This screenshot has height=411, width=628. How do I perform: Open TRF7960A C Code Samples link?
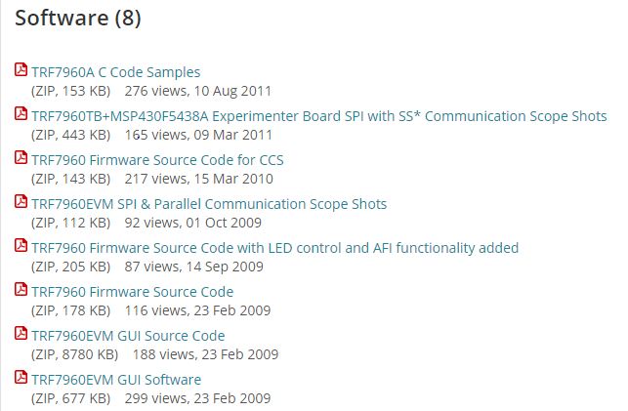tap(115, 72)
